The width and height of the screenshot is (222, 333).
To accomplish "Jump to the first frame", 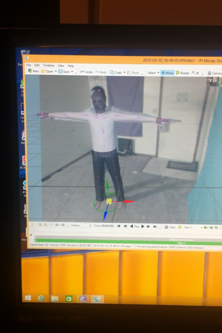I will coord(119,226).
